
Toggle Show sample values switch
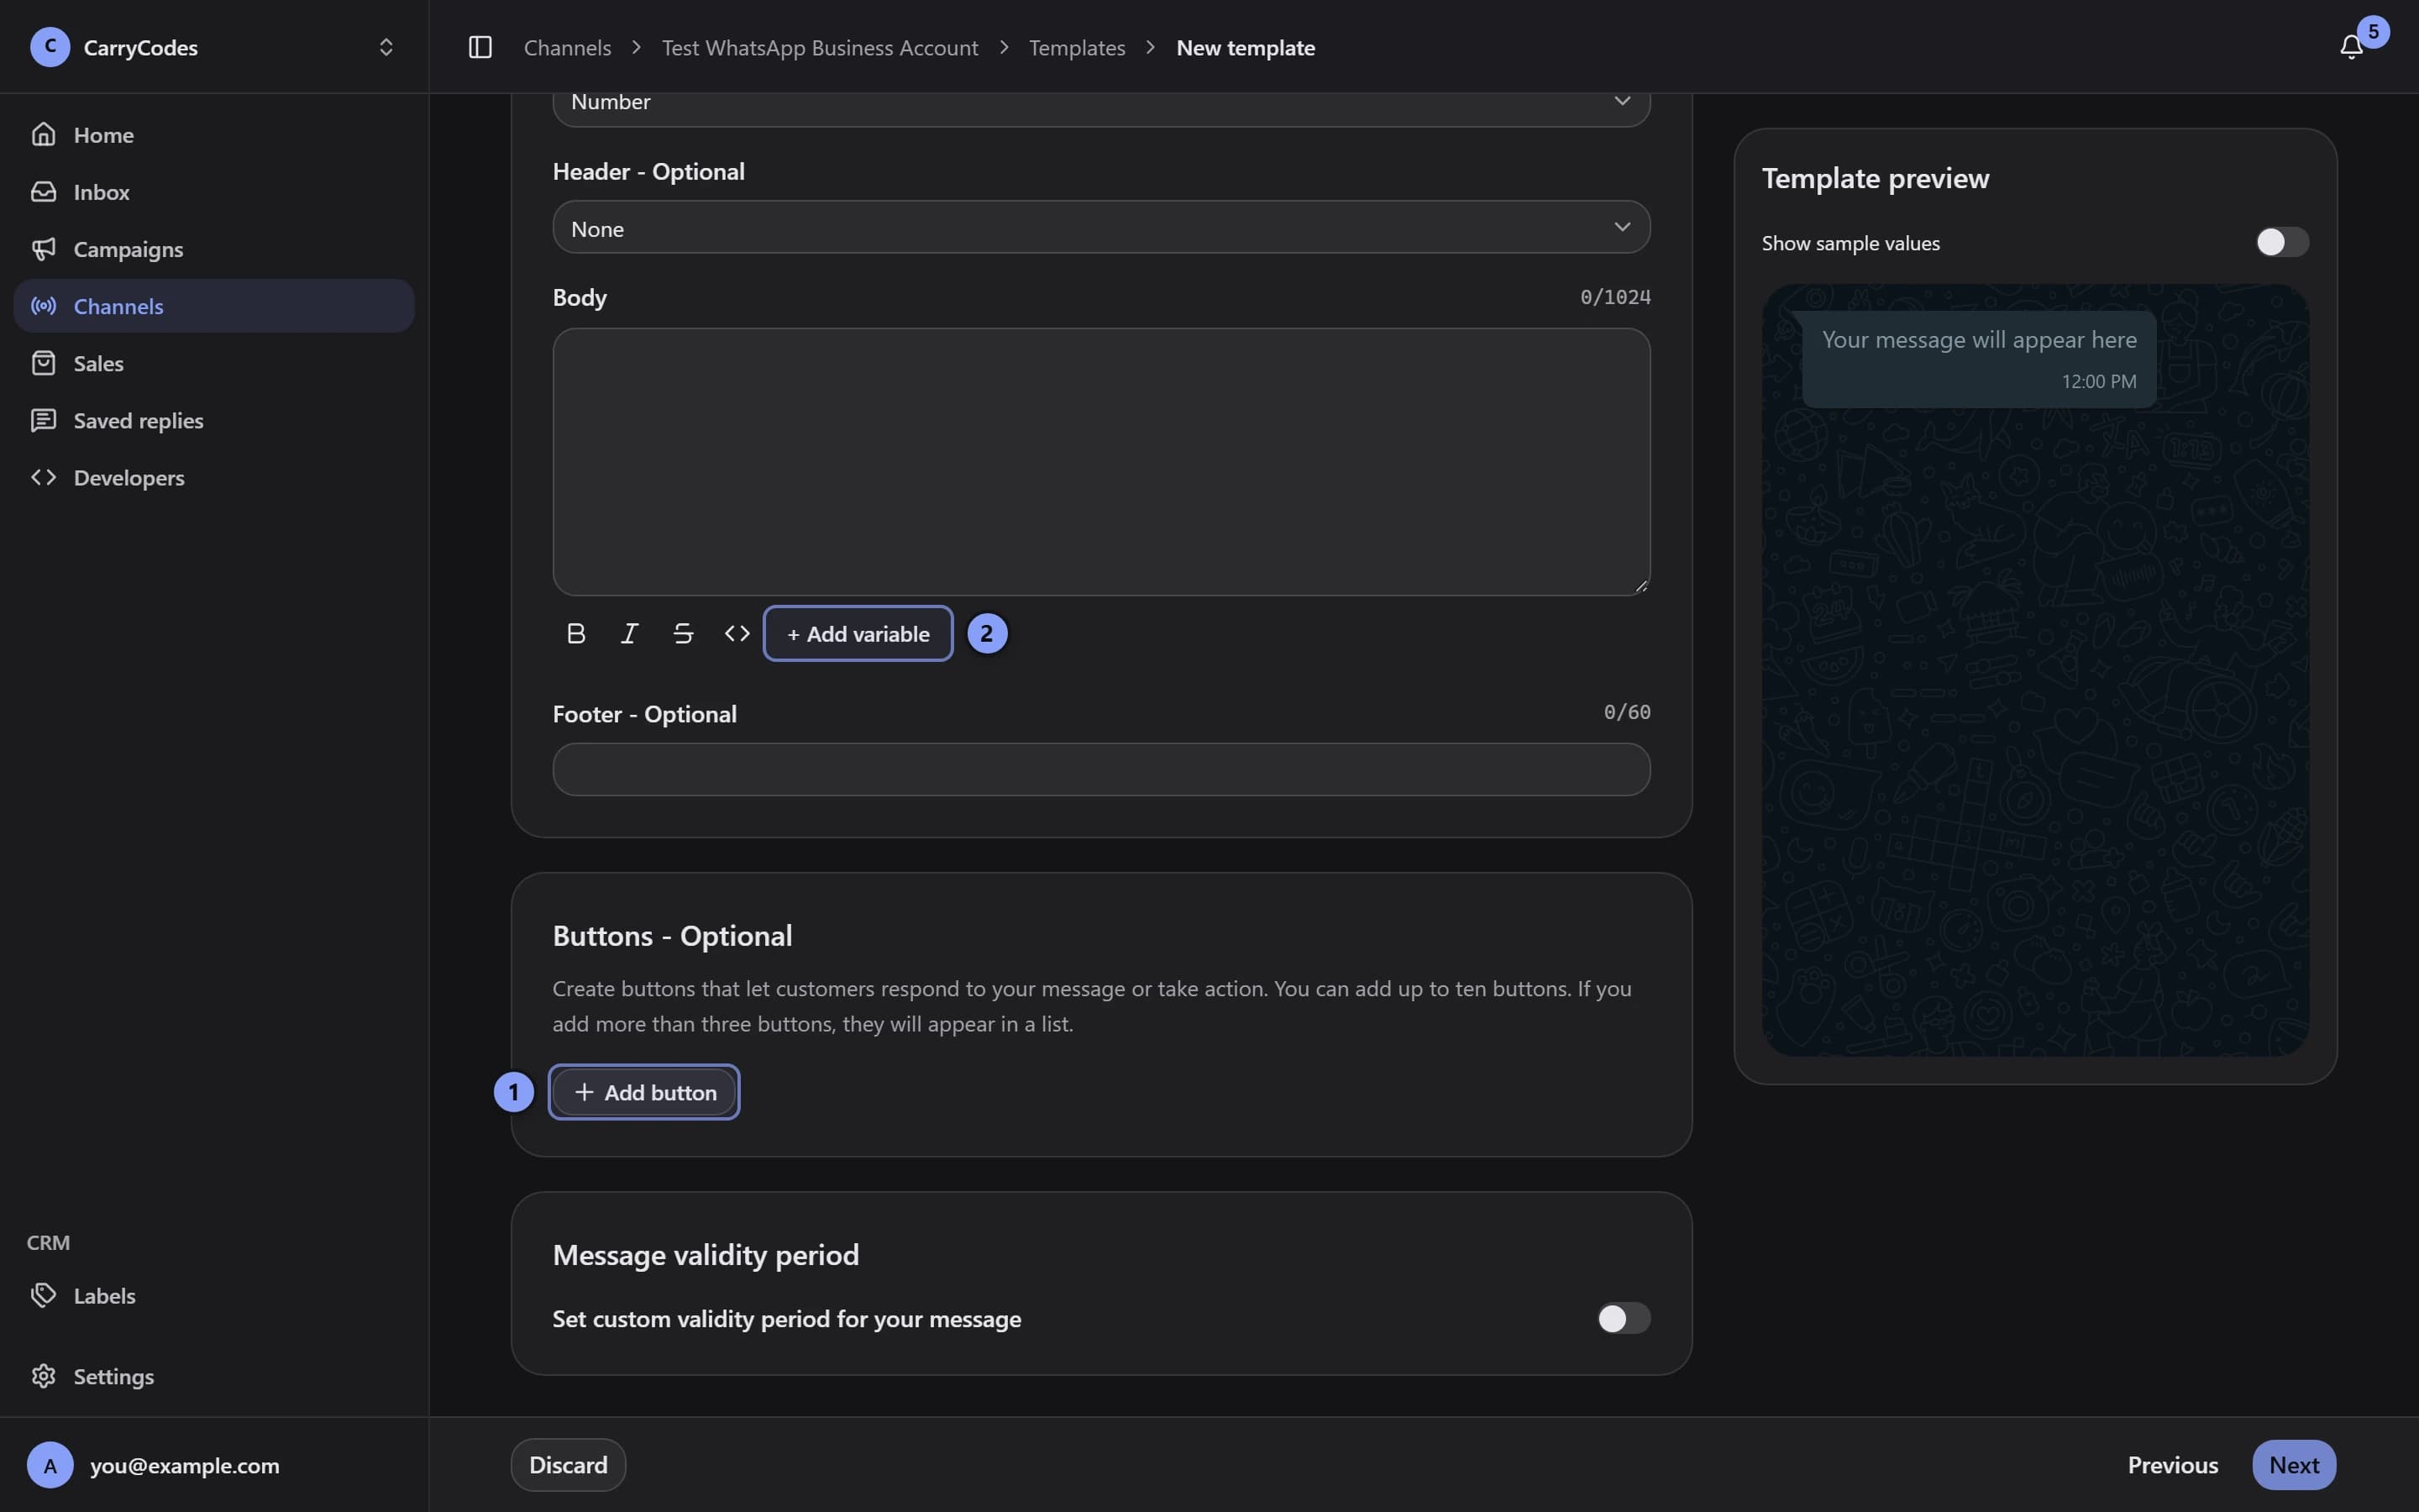pos(2282,242)
